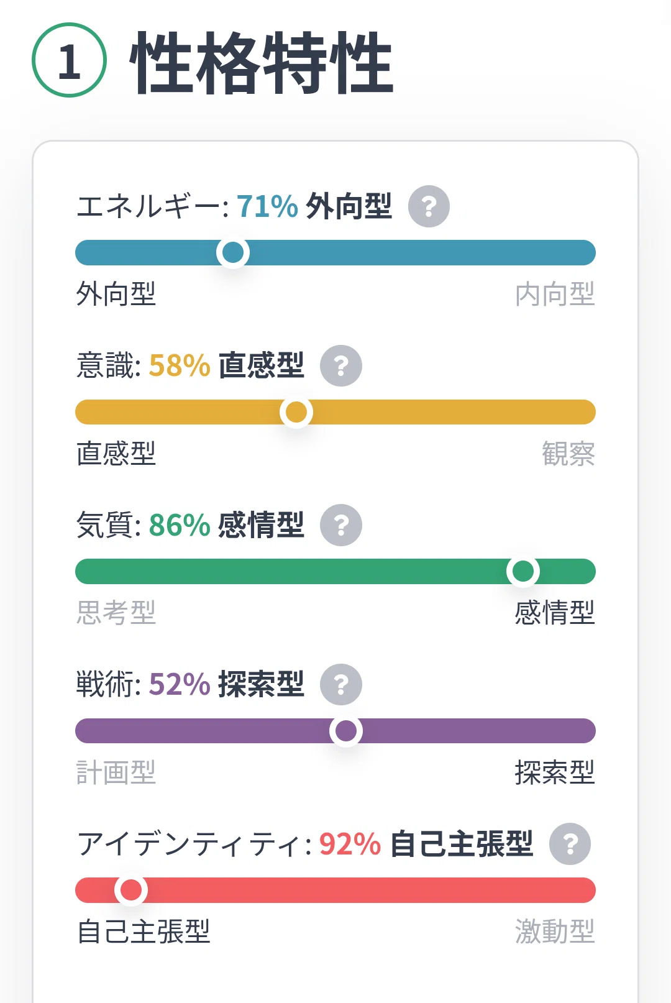Click the 思考型 label below green bar
671x1003 pixels.
click(116, 613)
